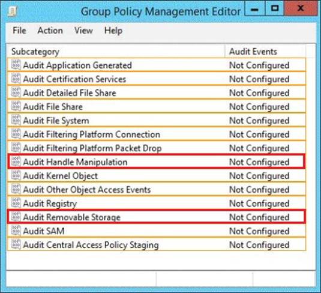Open the Help menu

[x=113, y=31]
